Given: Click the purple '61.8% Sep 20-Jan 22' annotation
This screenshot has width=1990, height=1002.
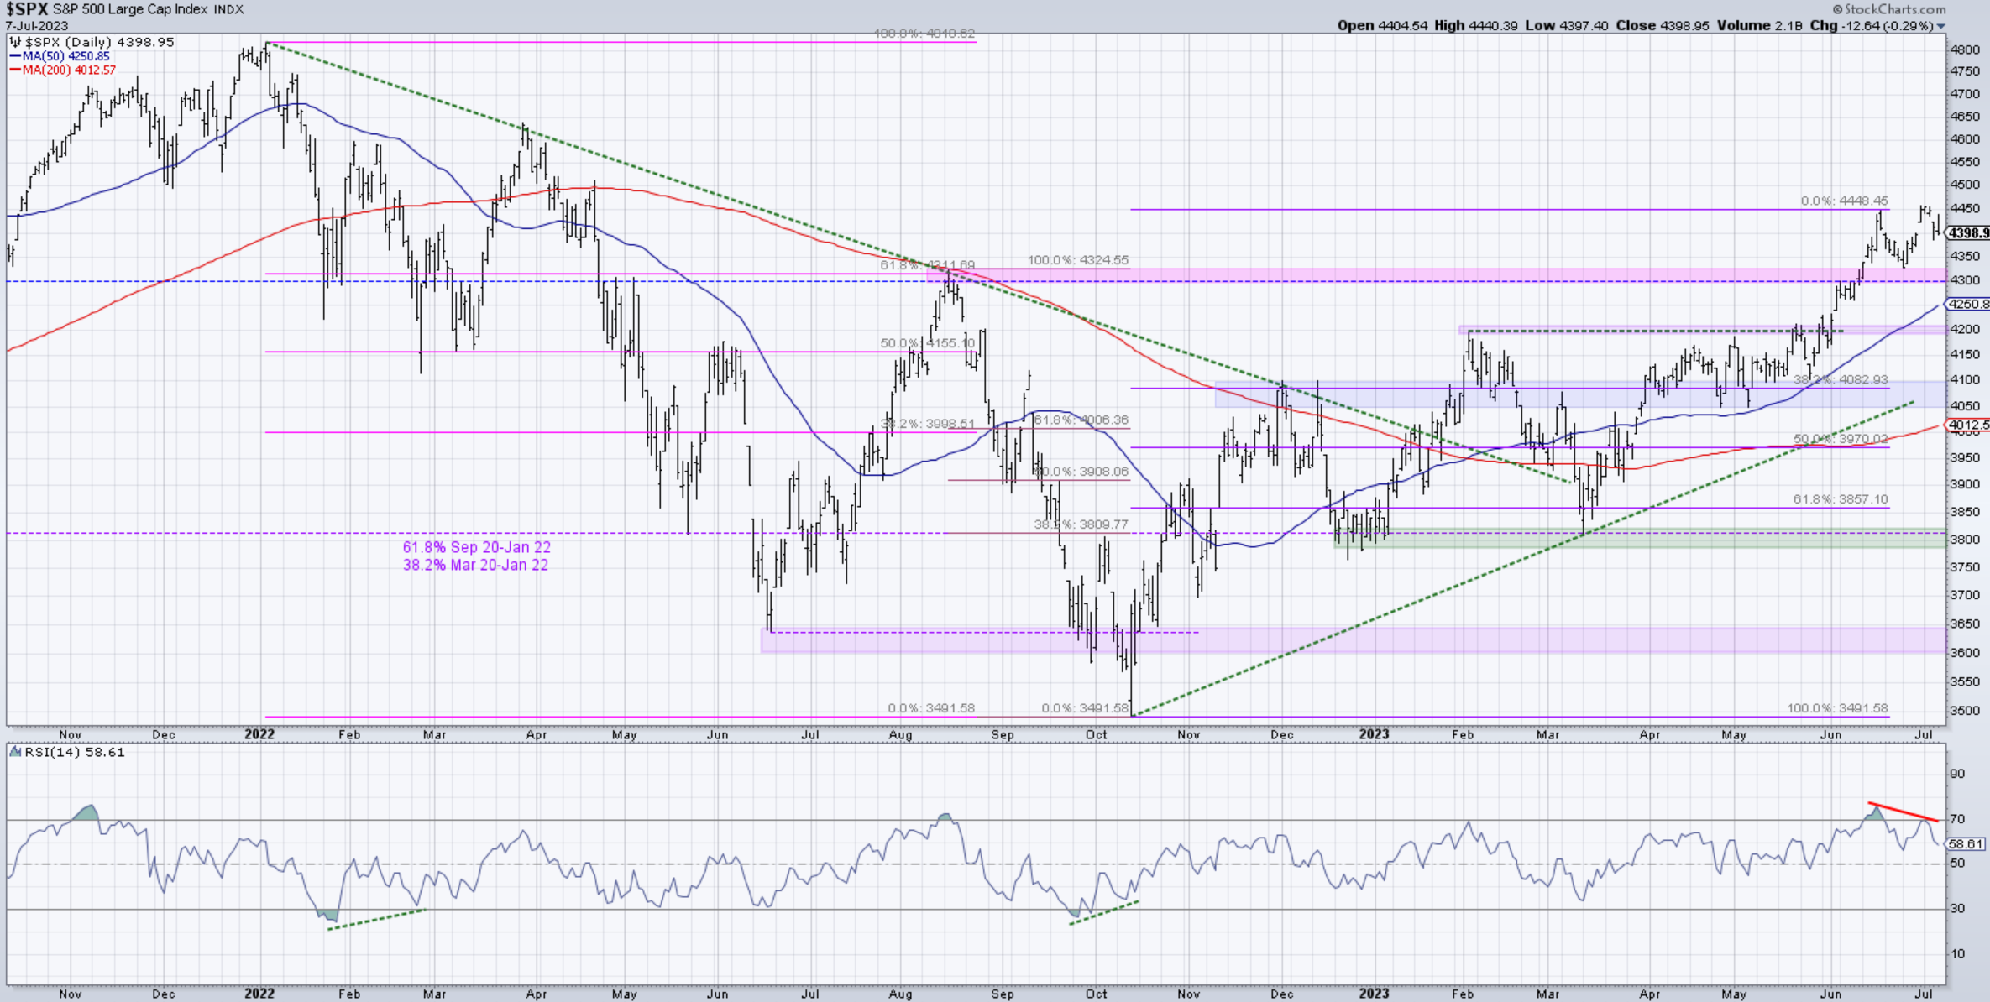Looking at the screenshot, I should click(x=476, y=547).
